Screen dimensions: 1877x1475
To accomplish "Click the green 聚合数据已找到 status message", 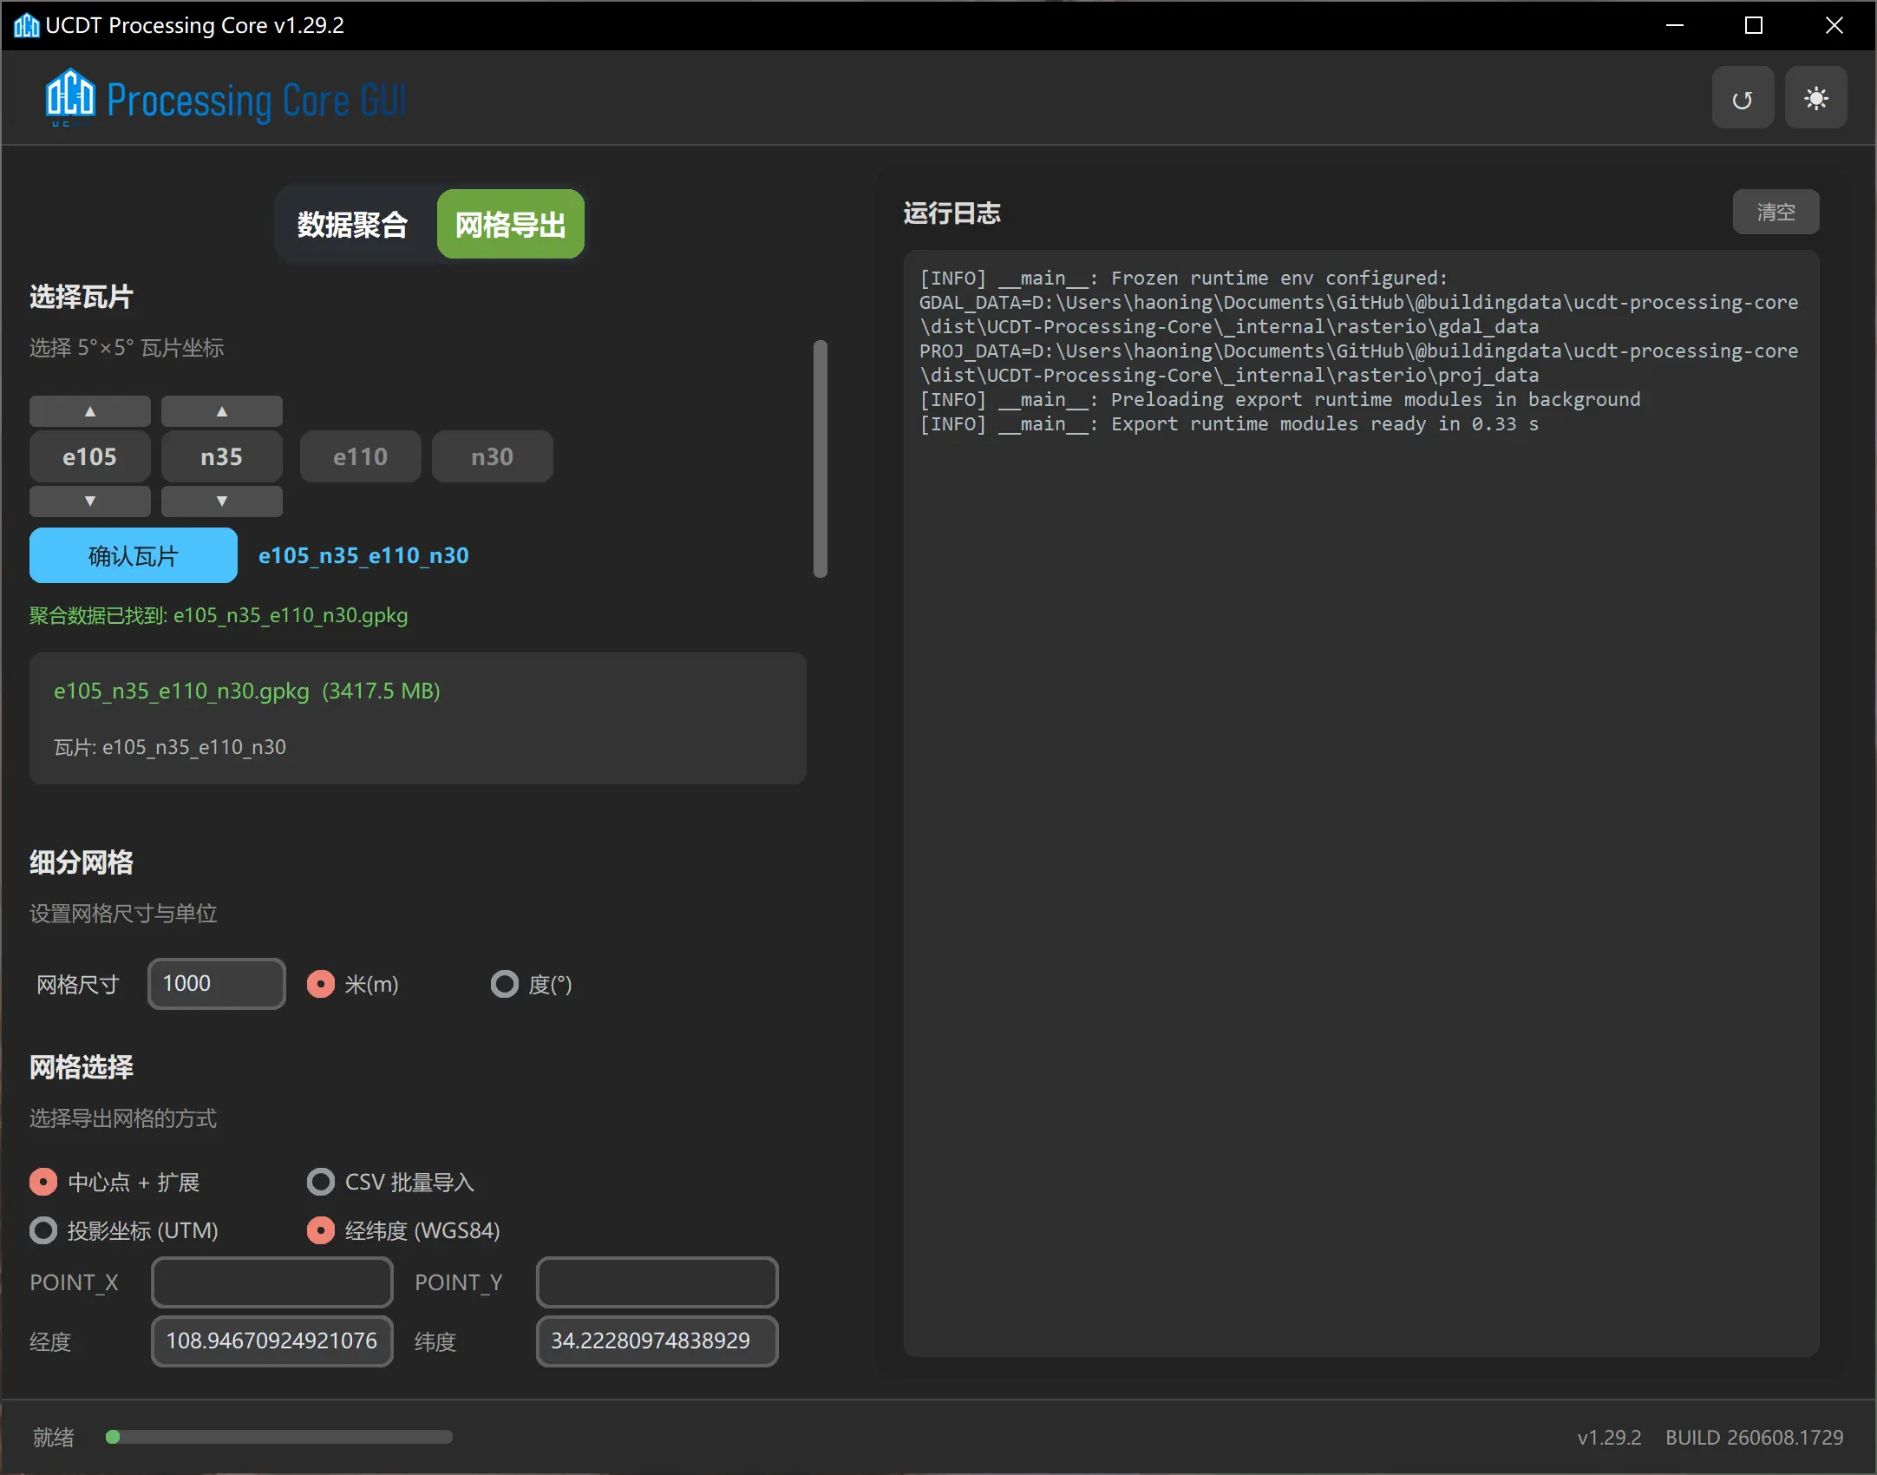I will click(219, 615).
